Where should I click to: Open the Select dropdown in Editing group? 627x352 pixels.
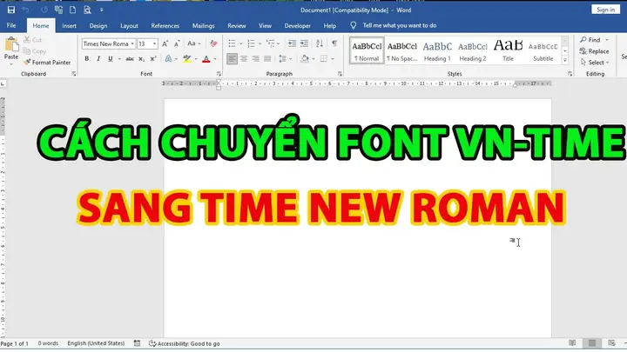tap(595, 63)
